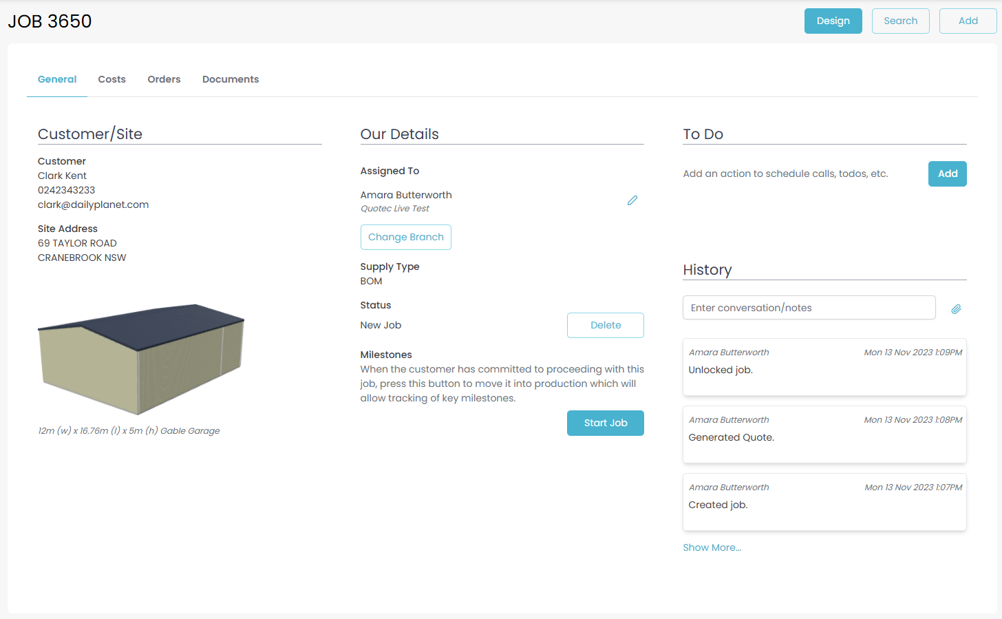Click the 'Created job.' history card

point(824,502)
